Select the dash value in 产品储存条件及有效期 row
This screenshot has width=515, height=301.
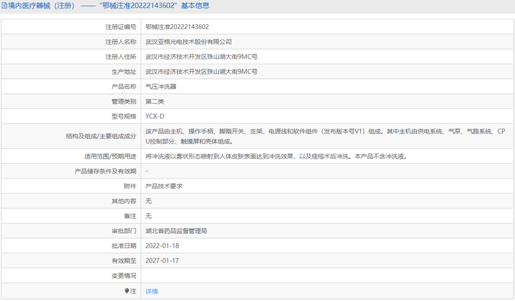click(x=147, y=171)
